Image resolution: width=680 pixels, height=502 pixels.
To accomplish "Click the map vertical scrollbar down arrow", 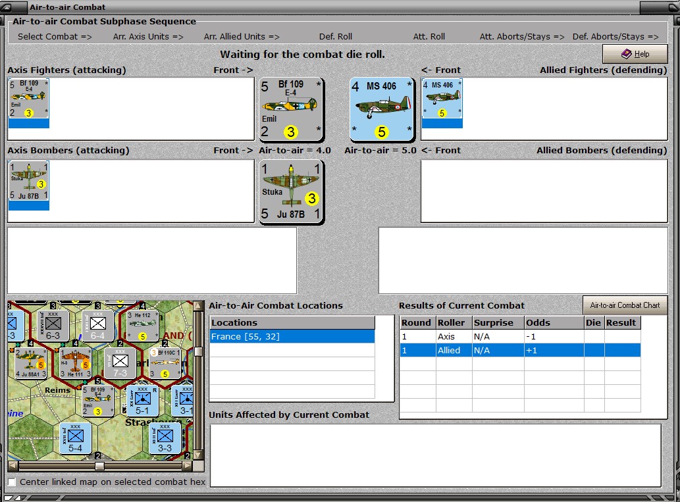I will pyautogui.click(x=198, y=455).
